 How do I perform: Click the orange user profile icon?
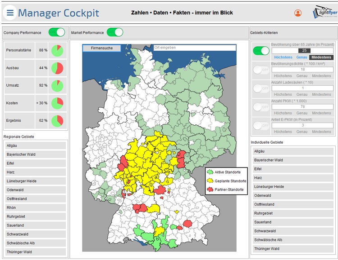pos(297,13)
